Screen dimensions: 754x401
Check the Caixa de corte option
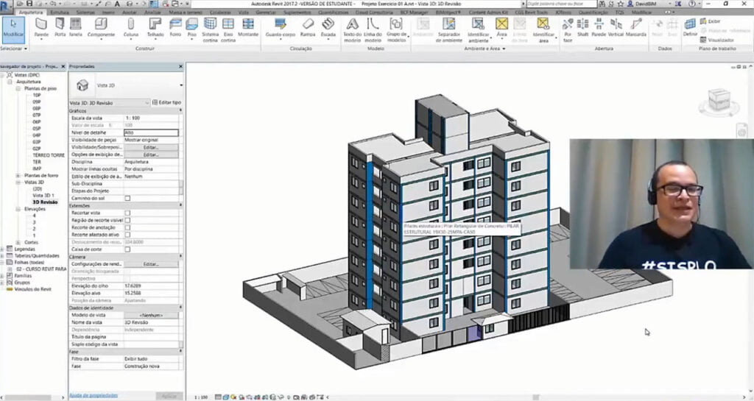coord(127,249)
